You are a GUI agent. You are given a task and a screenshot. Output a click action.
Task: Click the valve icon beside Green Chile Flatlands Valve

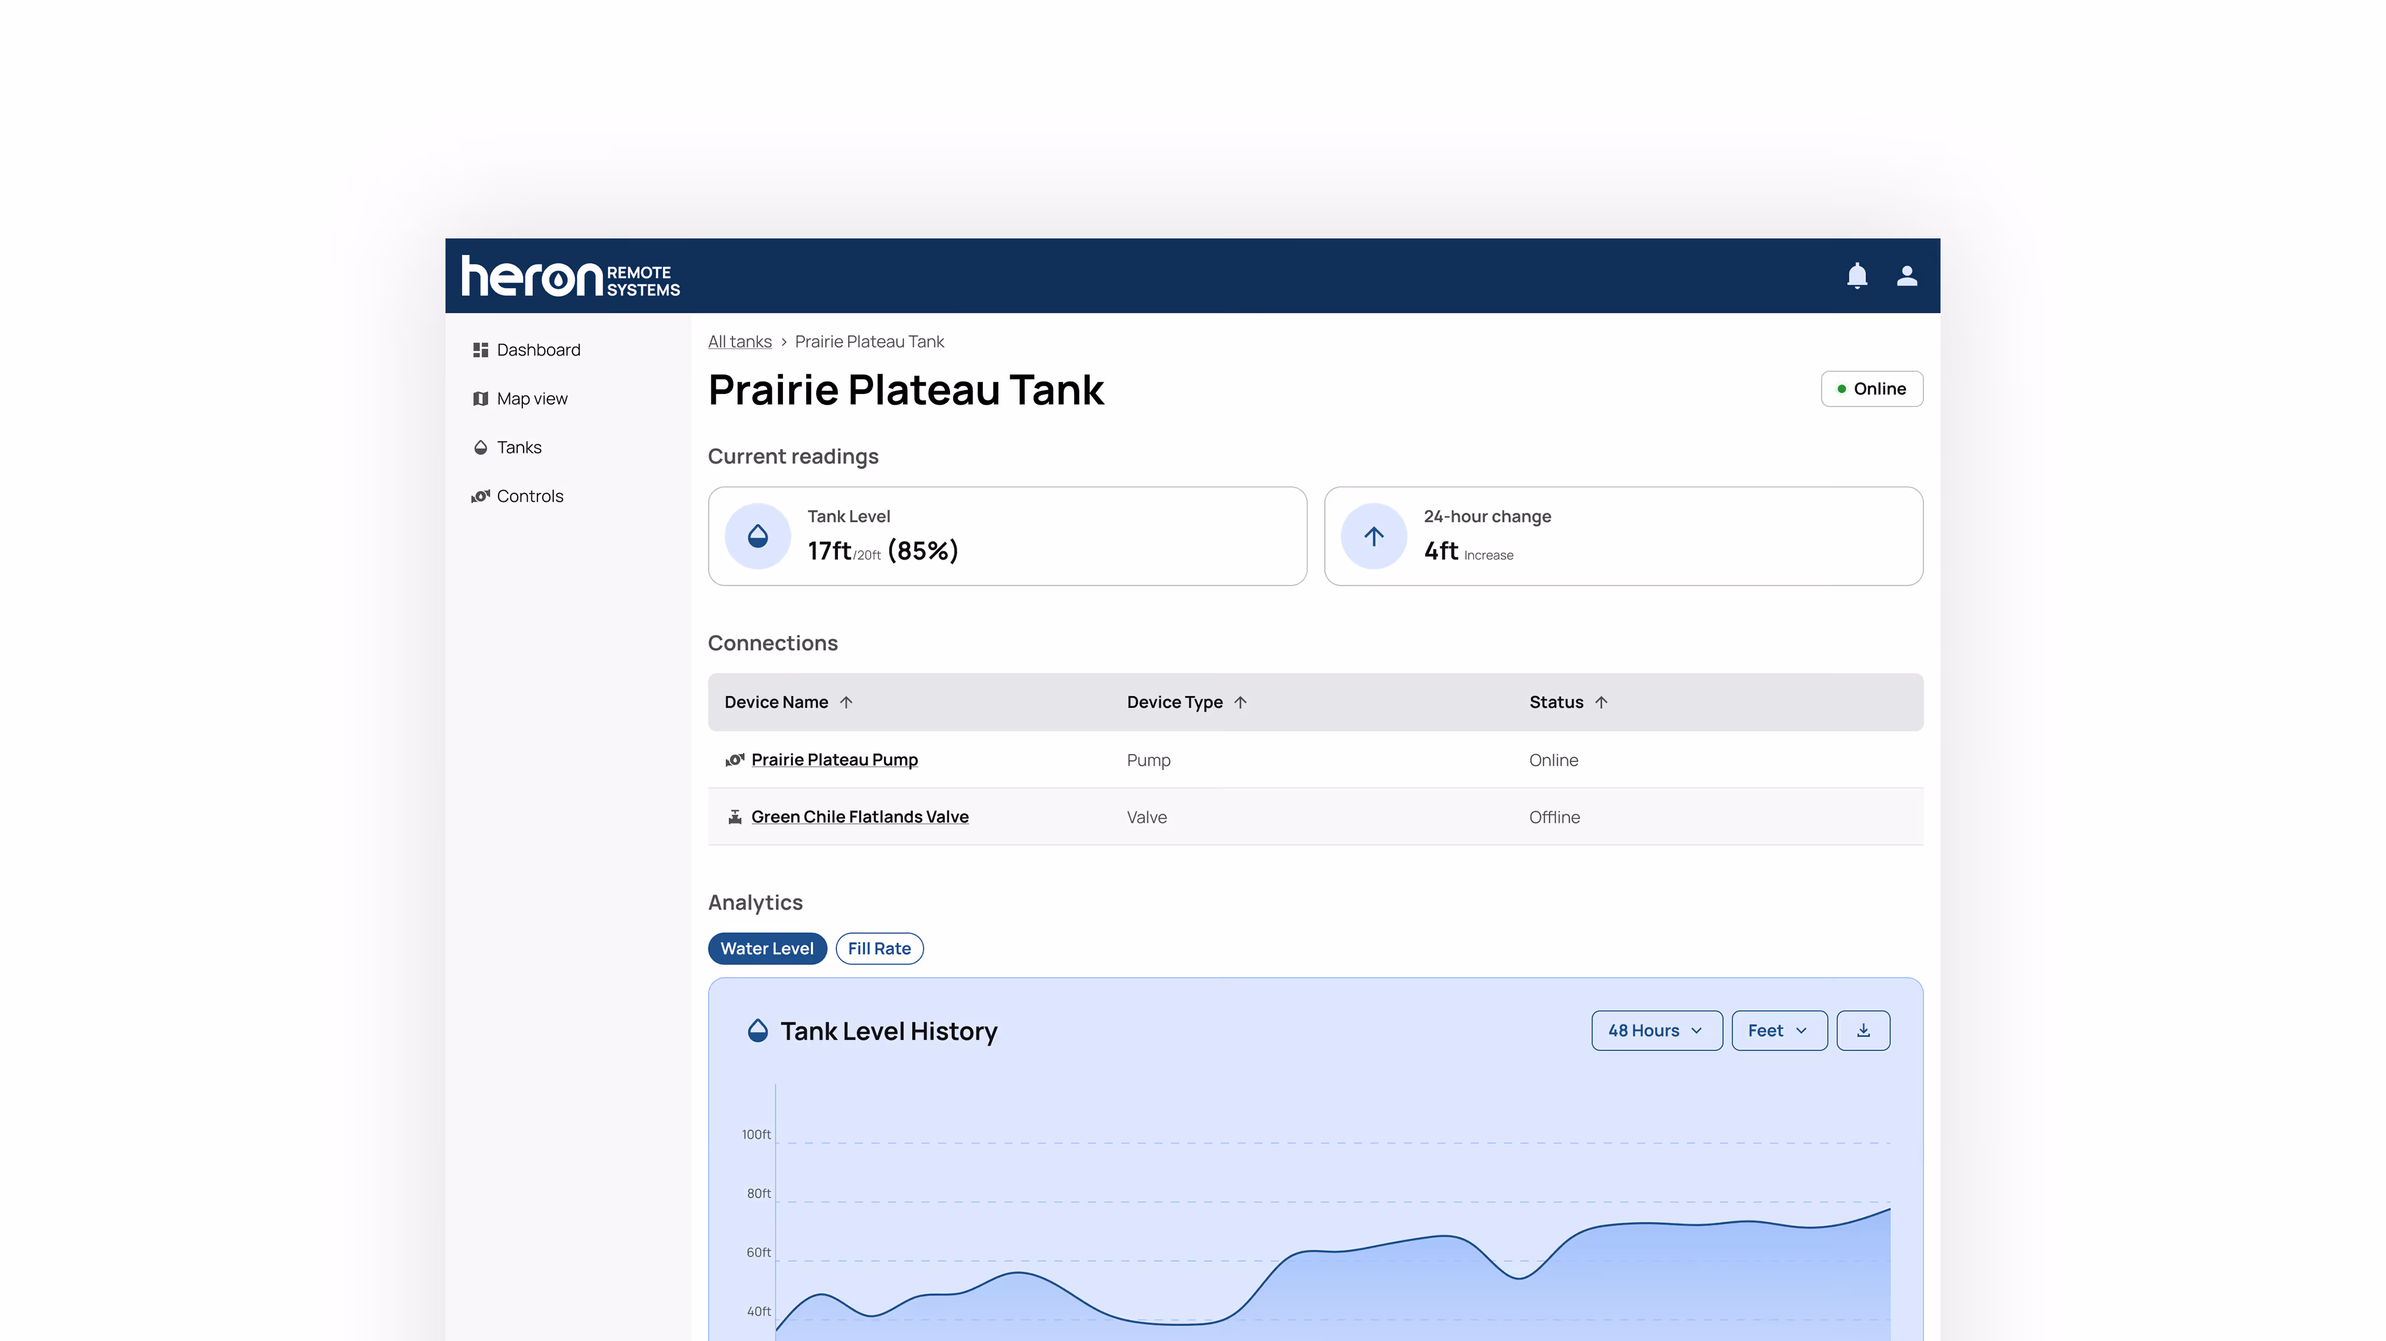tap(735, 817)
